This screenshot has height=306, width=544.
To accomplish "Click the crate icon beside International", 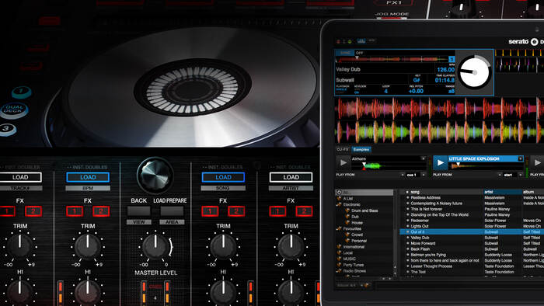I will (340, 247).
